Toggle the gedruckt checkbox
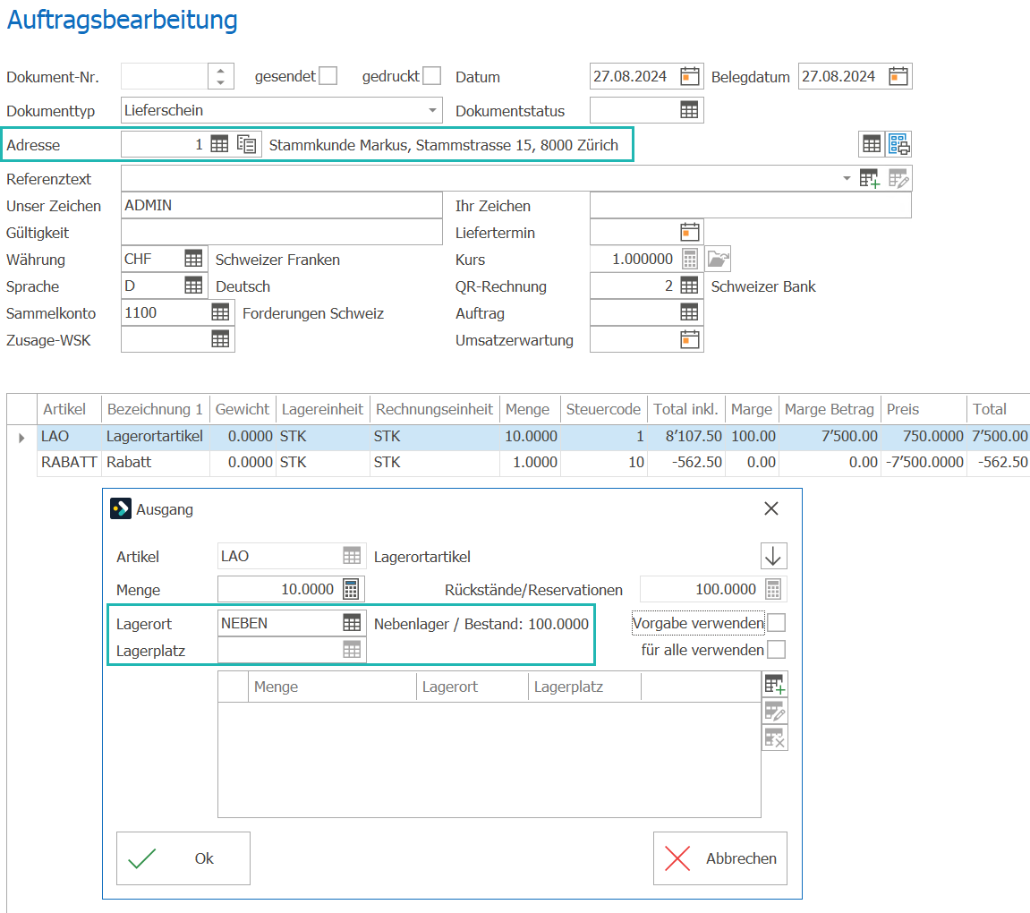Viewport: 1030px width, 913px height. pos(431,76)
